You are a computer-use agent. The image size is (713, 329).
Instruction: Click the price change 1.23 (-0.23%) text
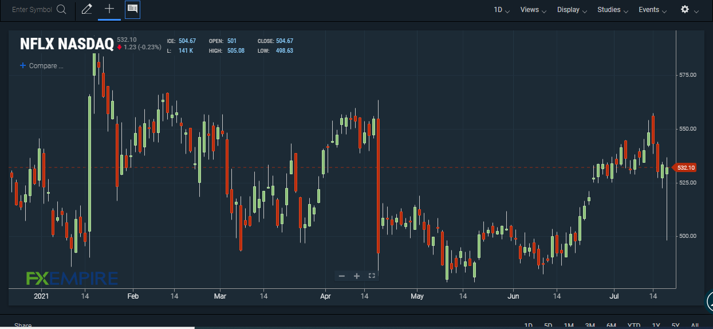(x=142, y=47)
